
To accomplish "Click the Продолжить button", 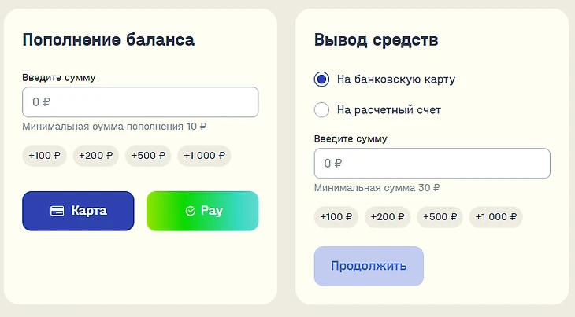I will (x=369, y=266).
